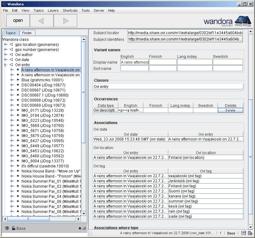Screen dimensions: 255x238
Task: Click the open-topic icon near the bottom right
Action: tap(244, 233)
